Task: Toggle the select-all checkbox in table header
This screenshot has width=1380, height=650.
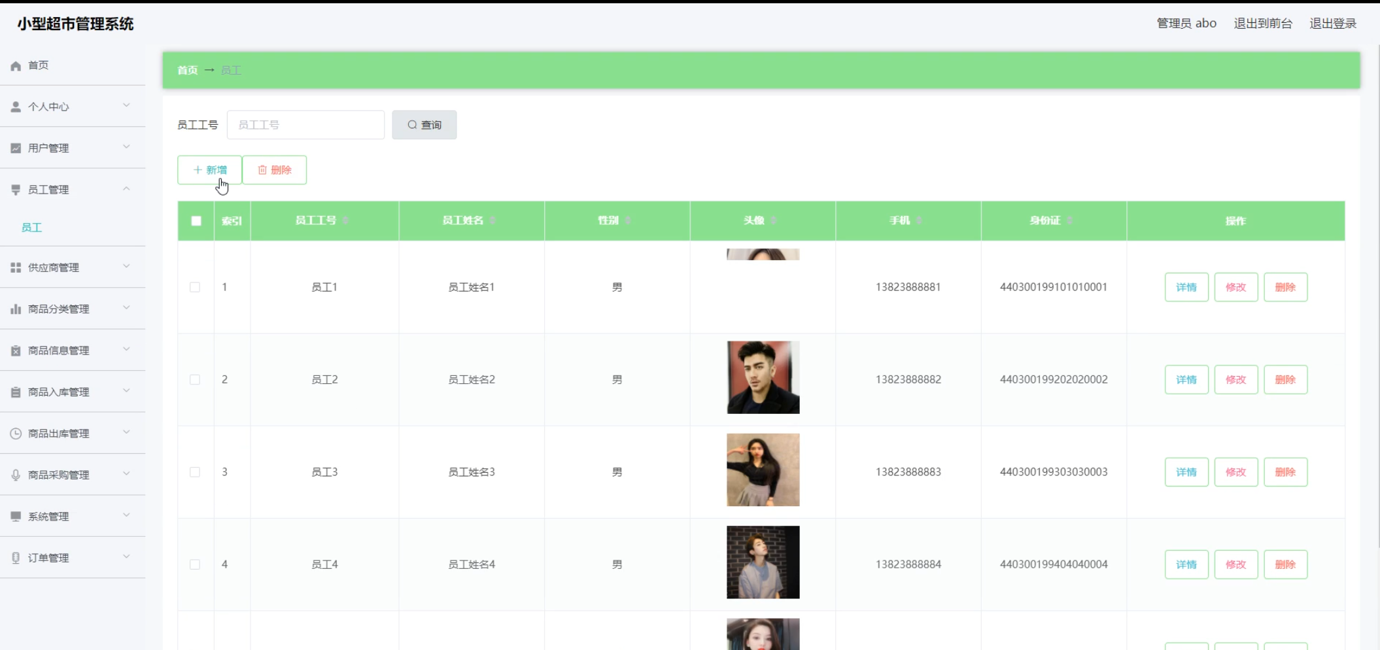Action: tap(196, 221)
